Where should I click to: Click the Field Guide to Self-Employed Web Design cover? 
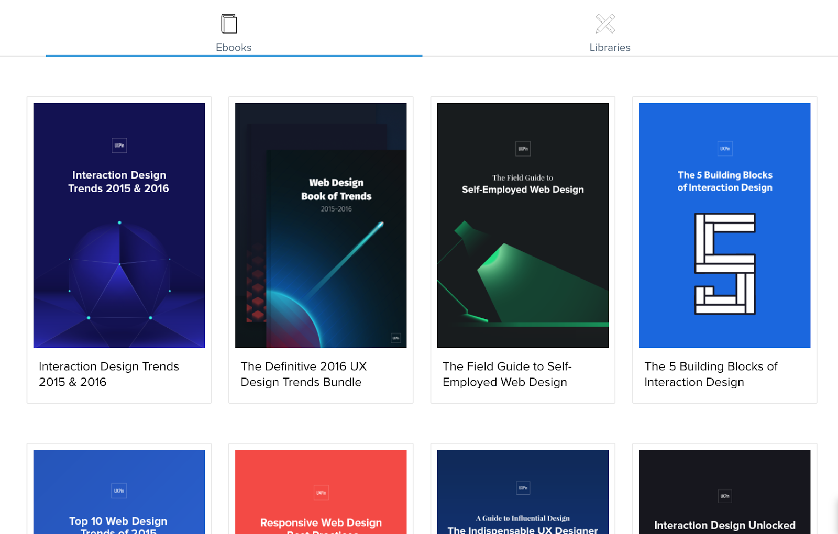click(x=522, y=225)
